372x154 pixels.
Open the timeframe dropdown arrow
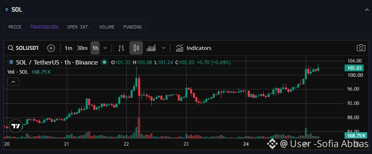pyautogui.click(x=105, y=48)
